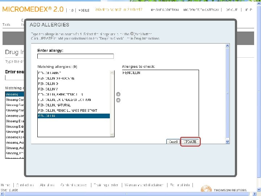Open the Editorial info footer link

[x=180, y=185]
